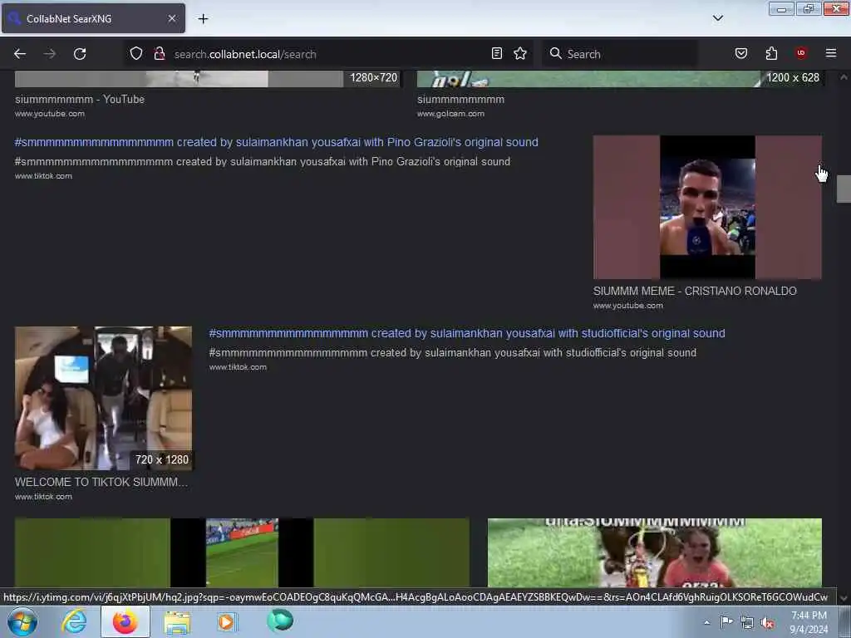The height and width of the screenshot is (638, 851).
Task: Reload the current page
Action: [x=80, y=54]
